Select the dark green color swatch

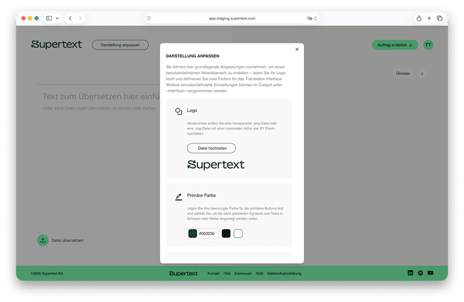[x=193, y=234]
